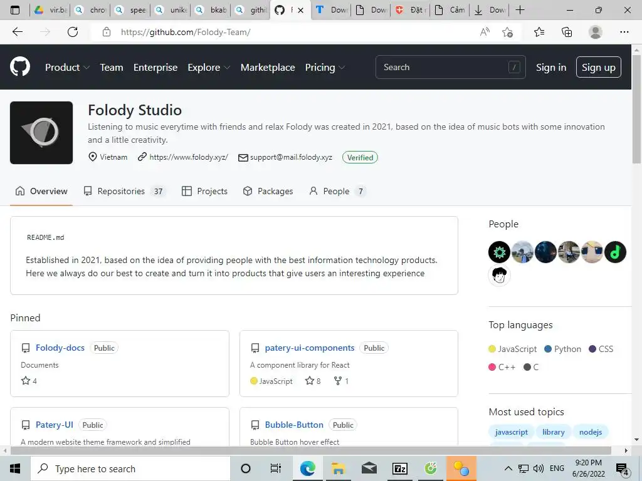
Task: Click the star count on Folody-docs
Action: coord(29,381)
